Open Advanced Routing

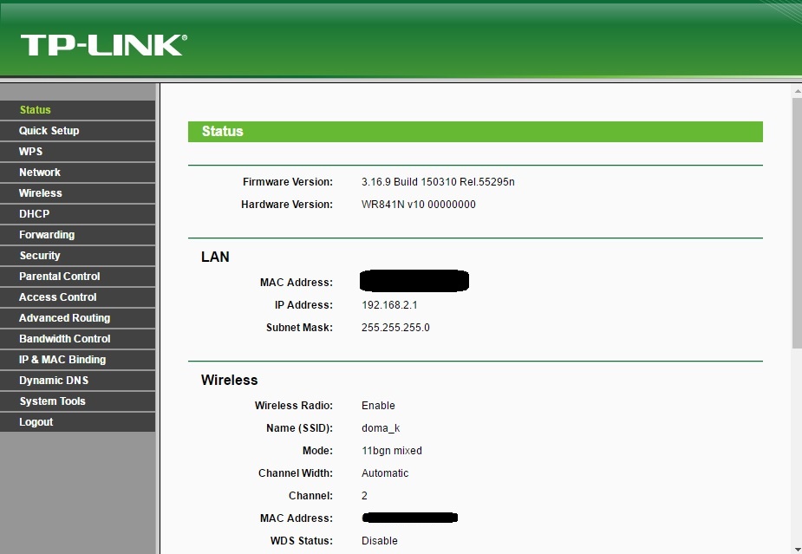(x=77, y=318)
